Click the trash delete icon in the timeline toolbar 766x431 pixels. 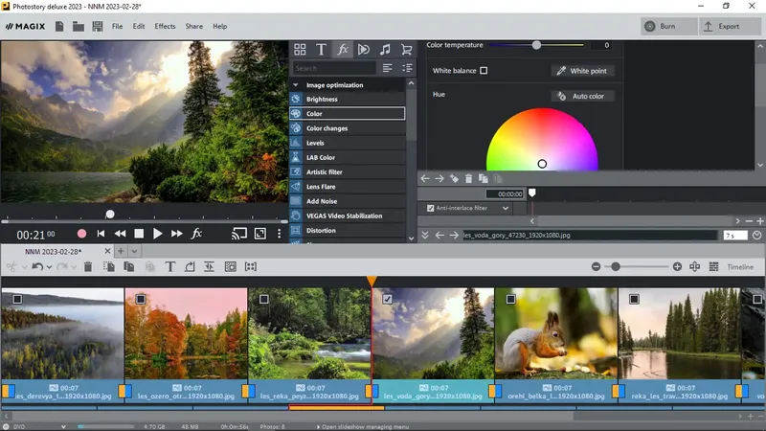88,267
